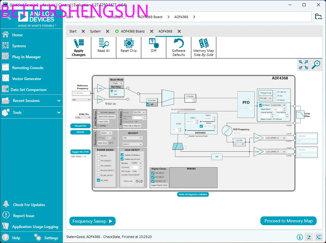The width and height of the screenshot is (326, 243).
Task: Click Subsystem_1 in the breadcrumb
Action: click(x=117, y=17)
